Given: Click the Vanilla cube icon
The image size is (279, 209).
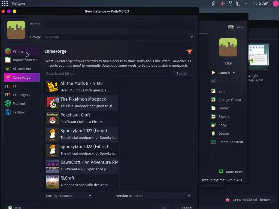Looking at the screenshot, I should (8, 51).
